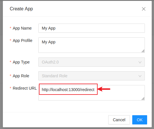This screenshot has height=129, width=154.
Task: Open the App Type OAuth2.0 dropdown
Action: pos(92,62)
